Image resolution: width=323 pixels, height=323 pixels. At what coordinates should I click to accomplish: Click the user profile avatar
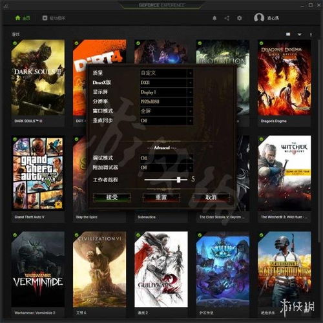point(259,17)
